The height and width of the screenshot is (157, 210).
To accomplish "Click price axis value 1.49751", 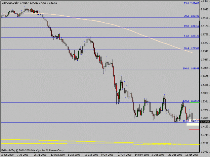I will 205,110.
